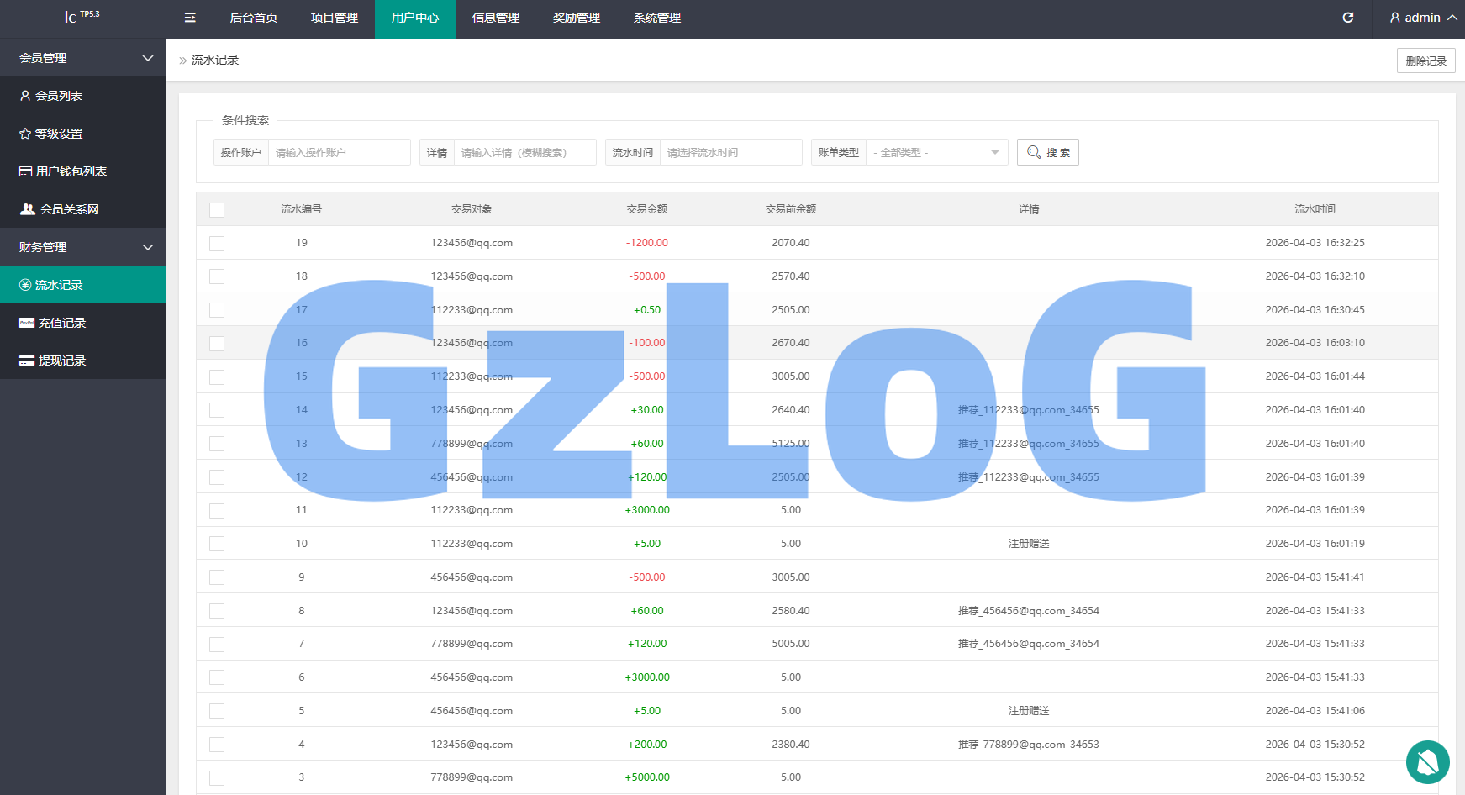Focus the 操作账户 input field
The height and width of the screenshot is (795, 1465).
pyautogui.click(x=339, y=152)
